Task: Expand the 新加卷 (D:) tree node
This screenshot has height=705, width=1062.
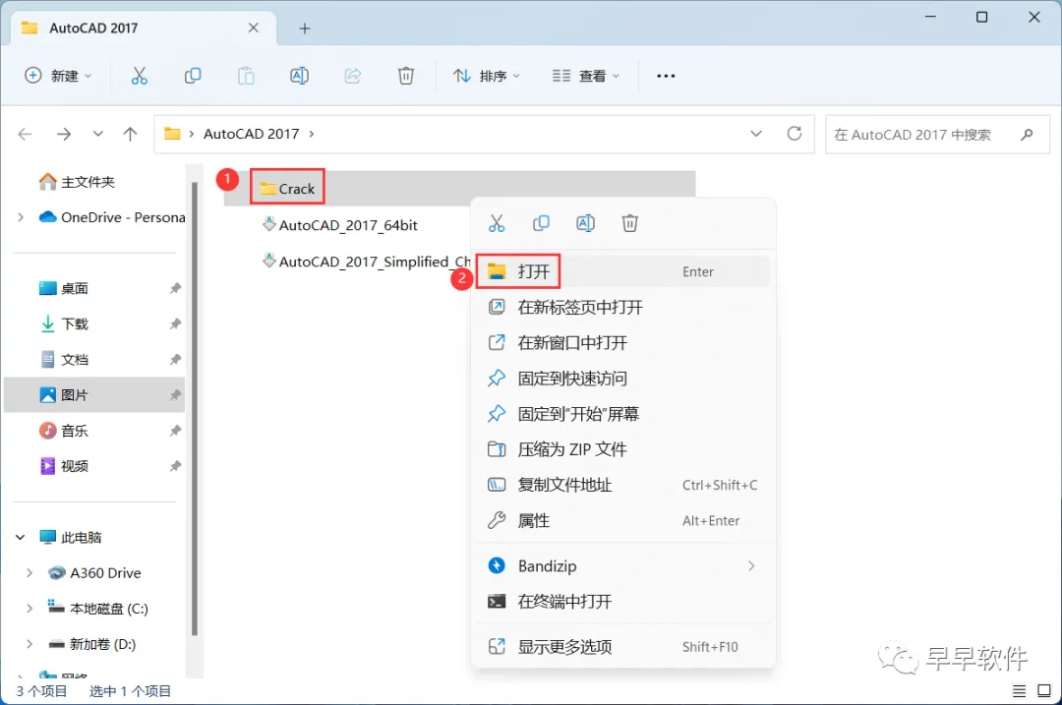Action: [29, 644]
